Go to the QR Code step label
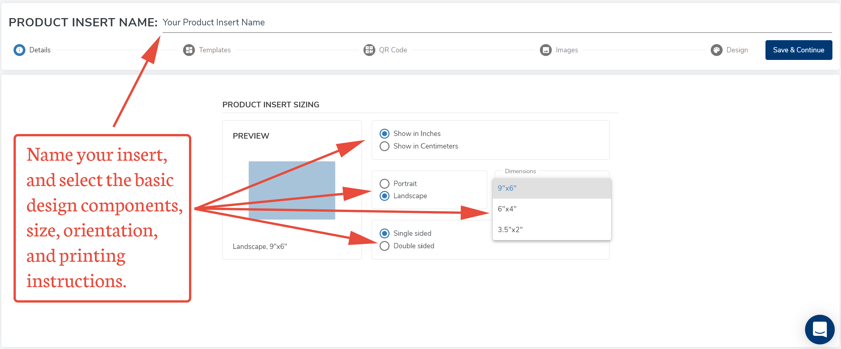This screenshot has height=349, width=841. (393, 50)
